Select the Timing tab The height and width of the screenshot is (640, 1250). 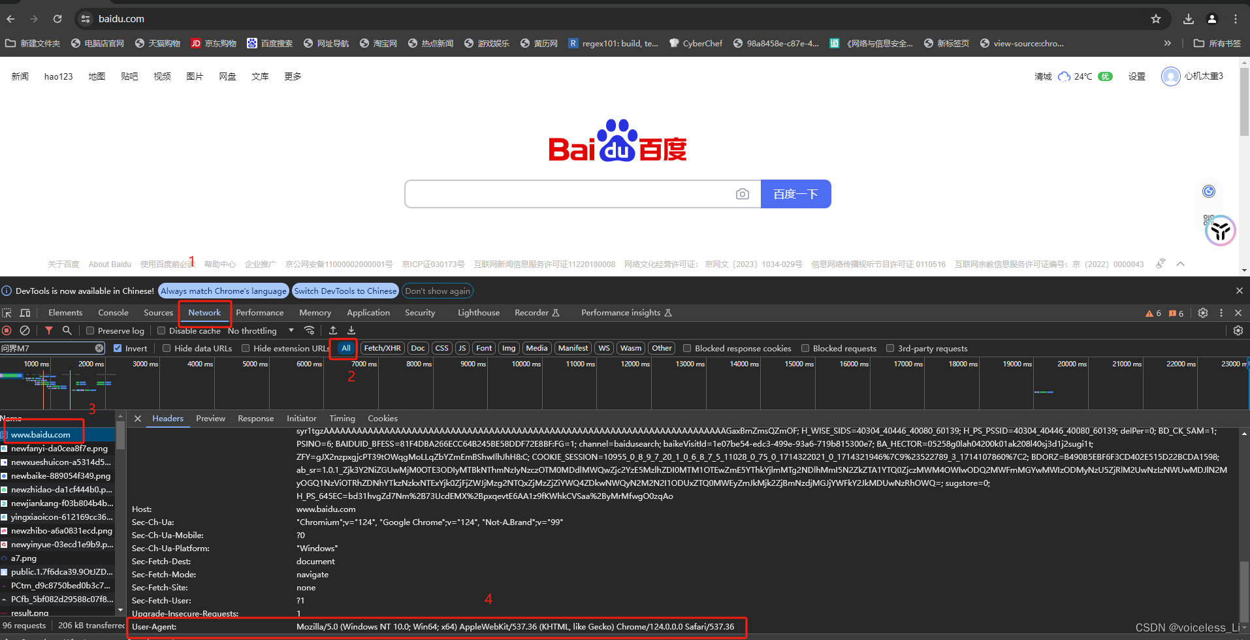click(342, 419)
